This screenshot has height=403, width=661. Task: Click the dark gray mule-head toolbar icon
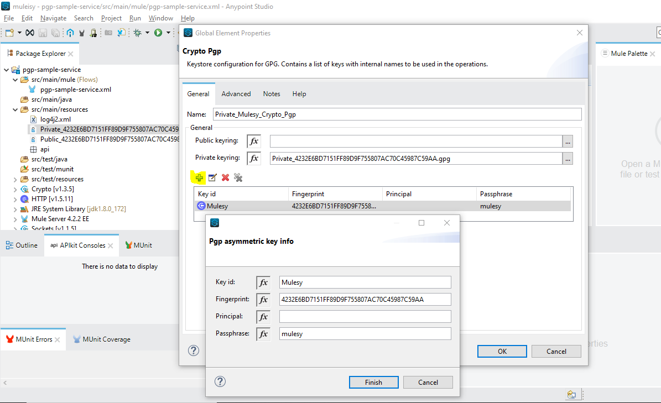pos(82,33)
